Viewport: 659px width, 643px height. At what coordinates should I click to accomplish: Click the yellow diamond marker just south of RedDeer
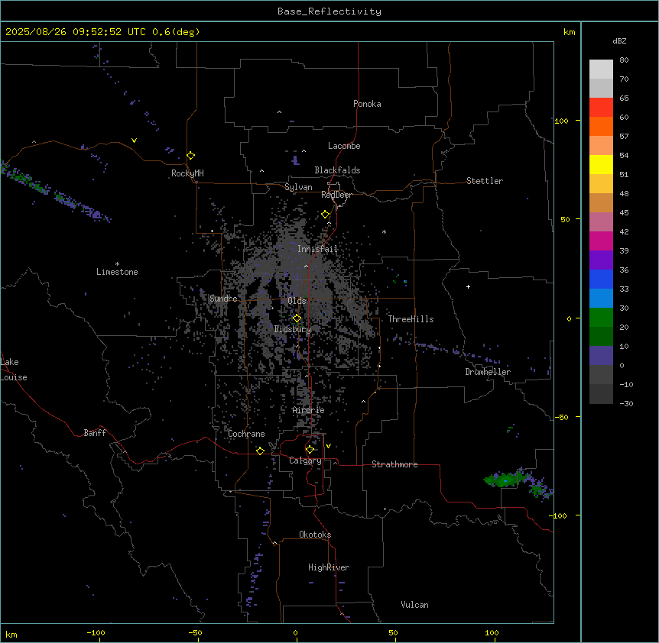point(326,215)
